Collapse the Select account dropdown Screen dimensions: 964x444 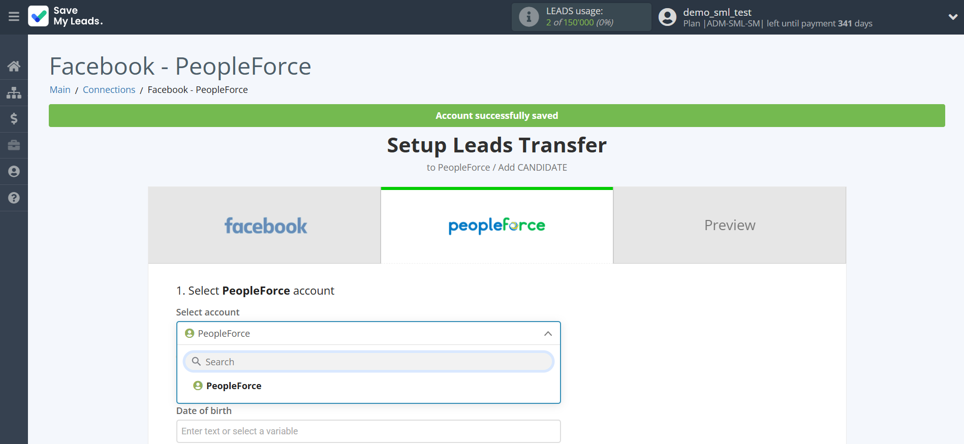pos(547,334)
